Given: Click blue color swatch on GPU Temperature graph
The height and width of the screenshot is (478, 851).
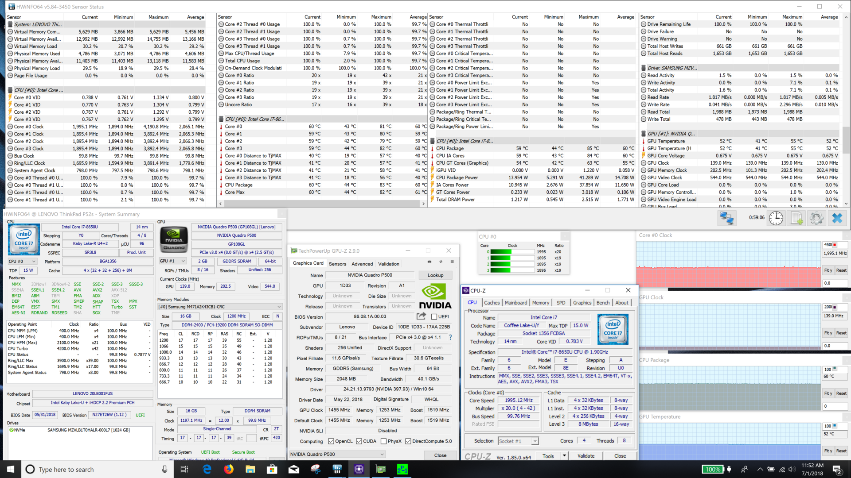Looking at the screenshot, I should [x=835, y=426].
